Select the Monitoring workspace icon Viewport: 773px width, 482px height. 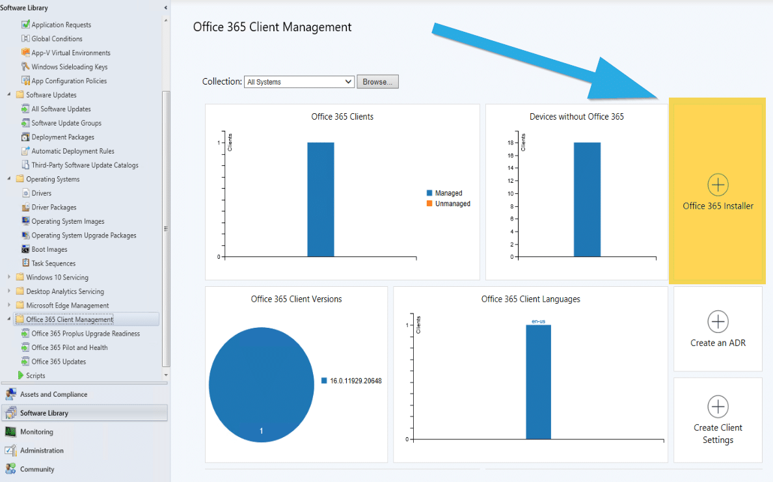[11, 431]
